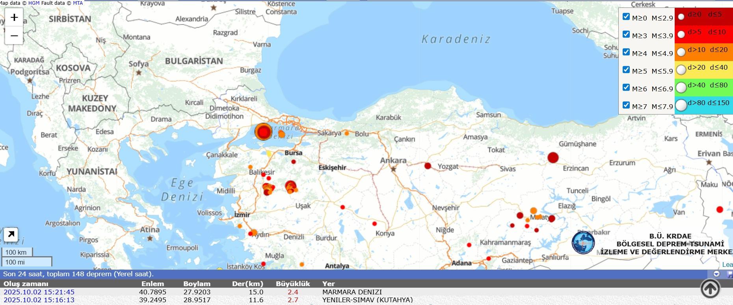Viewport: 733px width, 305px height.
Task: Click the B.Ü. KRDAE round logo
Action: [583, 242]
